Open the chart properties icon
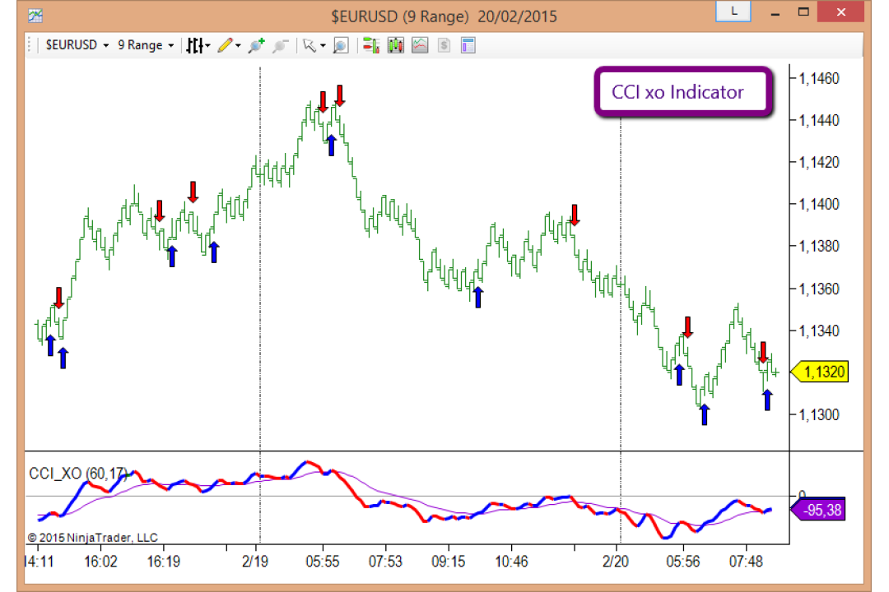The width and height of the screenshot is (889, 592). pyautogui.click(x=468, y=45)
